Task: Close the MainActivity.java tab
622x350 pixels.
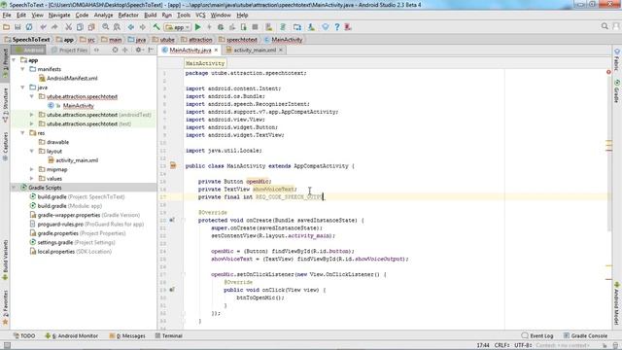Action: click(216, 50)
